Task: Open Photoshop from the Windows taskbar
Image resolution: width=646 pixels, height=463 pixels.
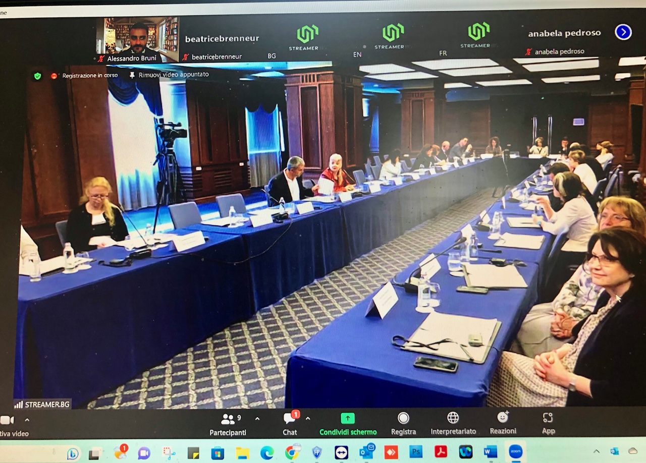Action: tap(416, 452)
